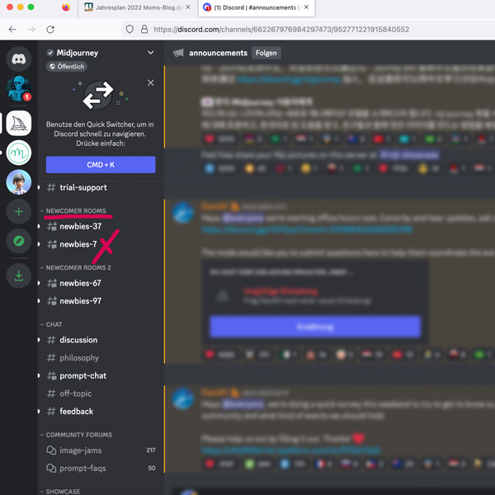Click the browser back arrow
Viewport: 495px width, 495px height.
(x=12, y=30)
